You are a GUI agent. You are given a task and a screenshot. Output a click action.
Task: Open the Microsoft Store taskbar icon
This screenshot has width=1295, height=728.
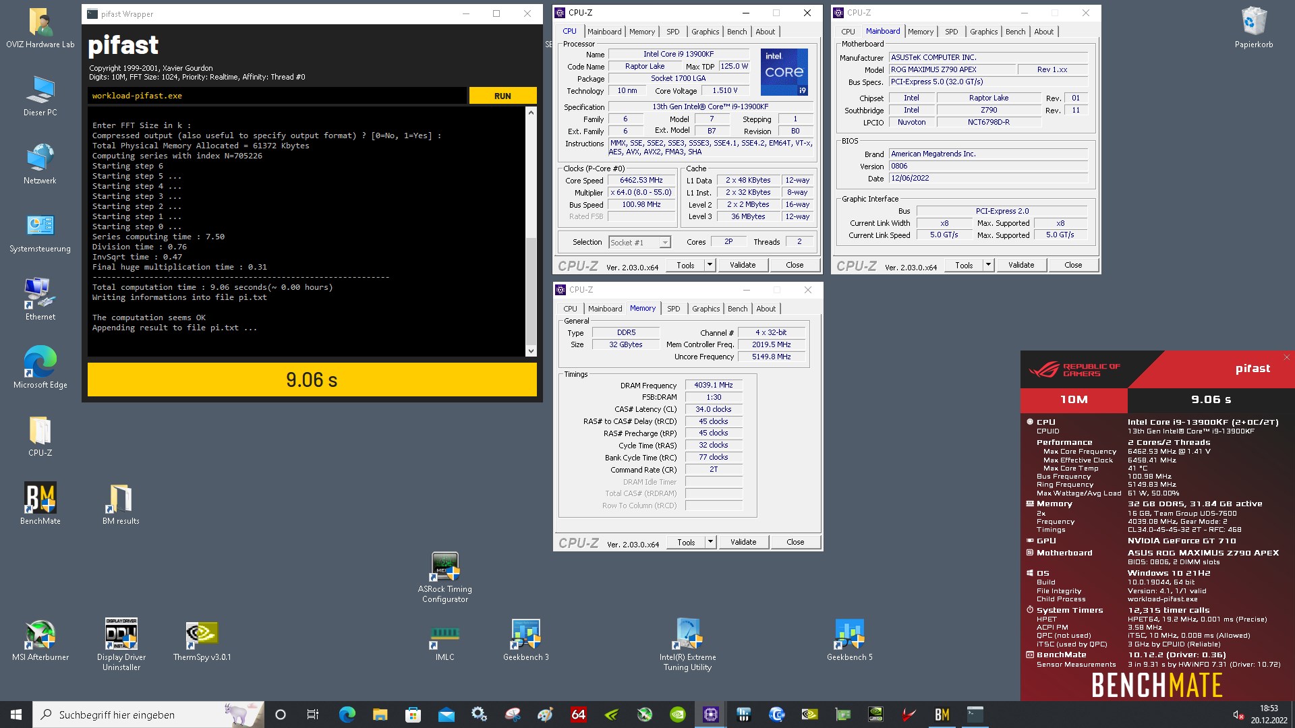coord(413,715)
